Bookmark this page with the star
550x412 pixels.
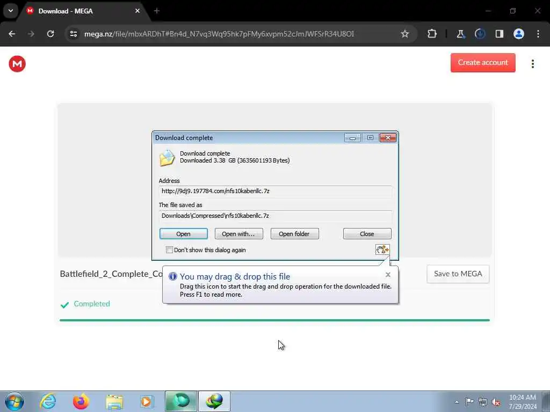405,34
